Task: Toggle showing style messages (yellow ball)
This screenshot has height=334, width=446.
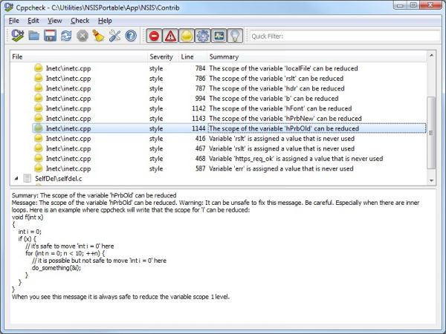Action: [187, 36]
